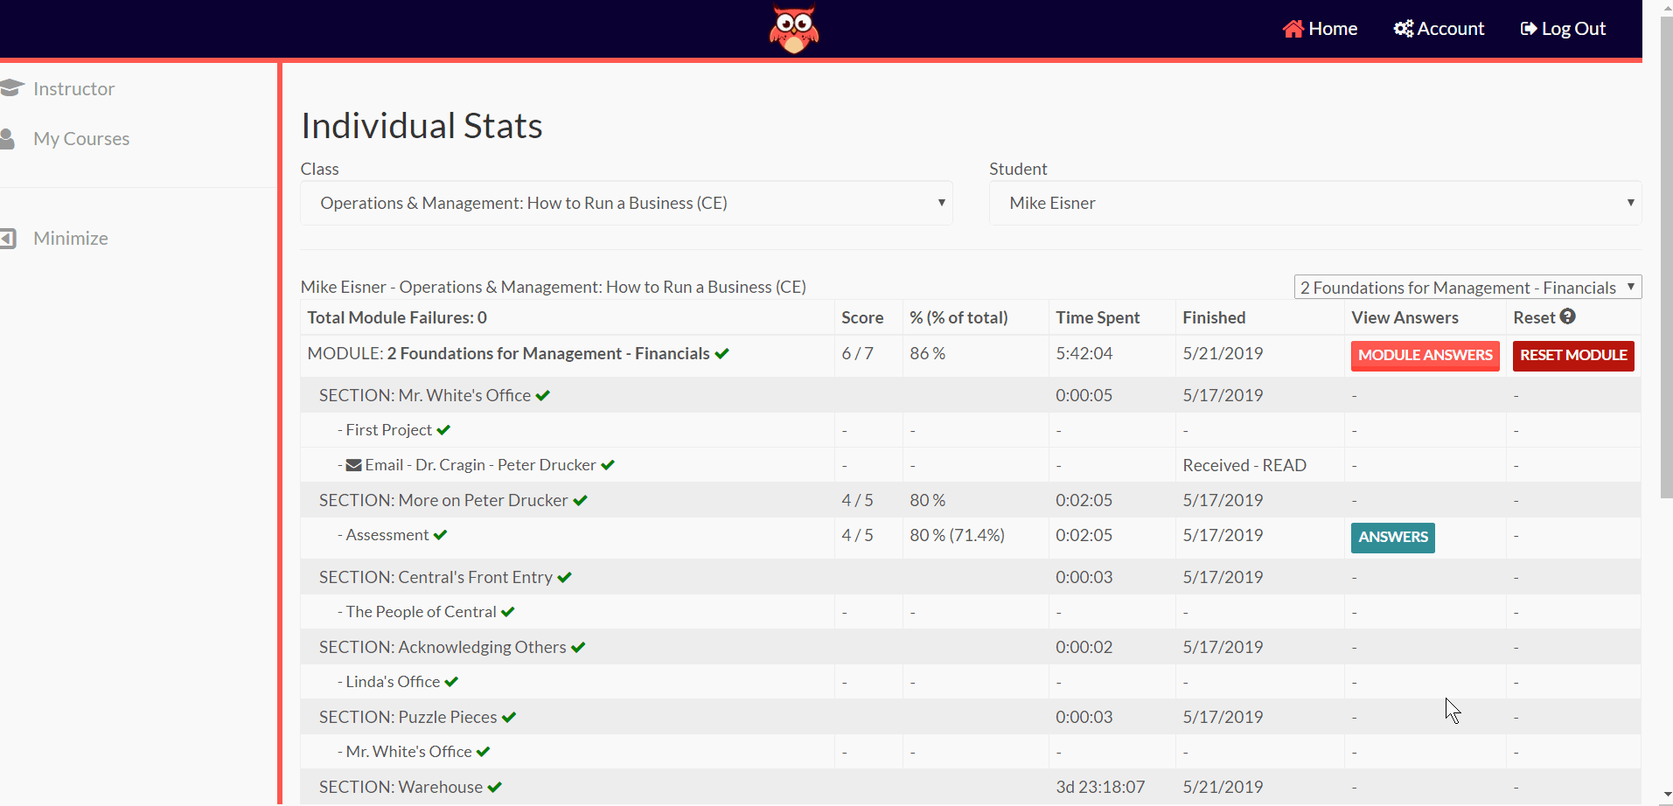Click the MODULE ANSWERS button
Viewport: 1673px width, 806px height.
tap(1426, 356)
